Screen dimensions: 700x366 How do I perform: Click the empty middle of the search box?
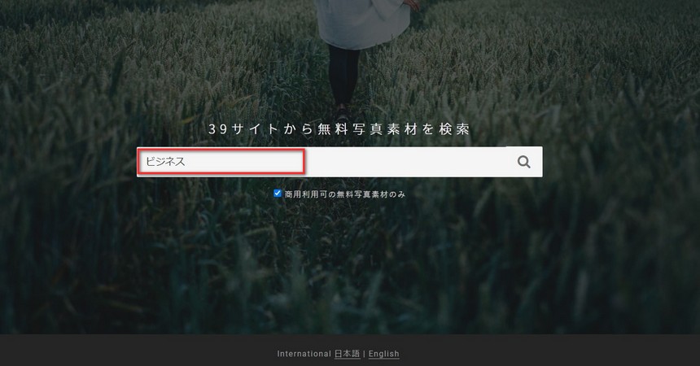[407, 162]
